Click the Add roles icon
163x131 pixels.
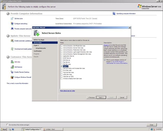point(12,62)
